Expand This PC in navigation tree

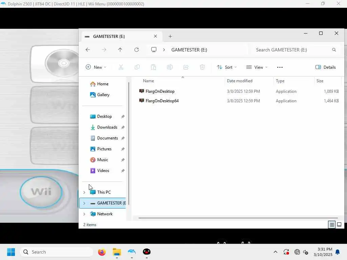[x=84, y=192]
